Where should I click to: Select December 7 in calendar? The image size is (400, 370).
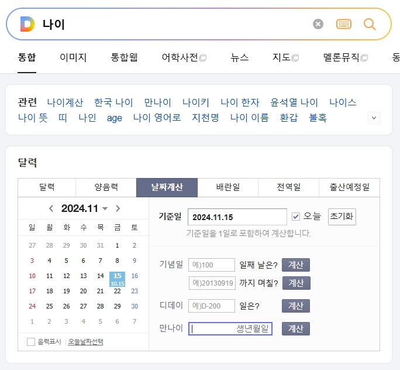click(135, 321)
